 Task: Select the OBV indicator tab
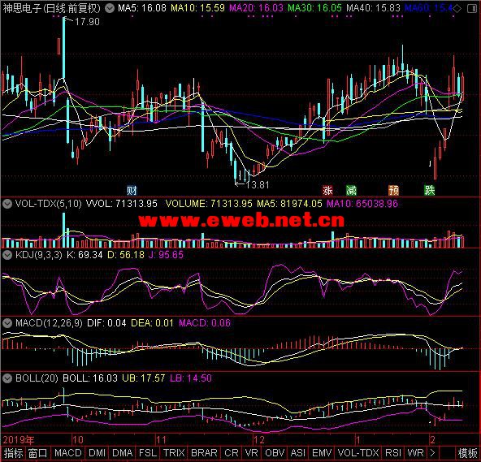(275, 453)
